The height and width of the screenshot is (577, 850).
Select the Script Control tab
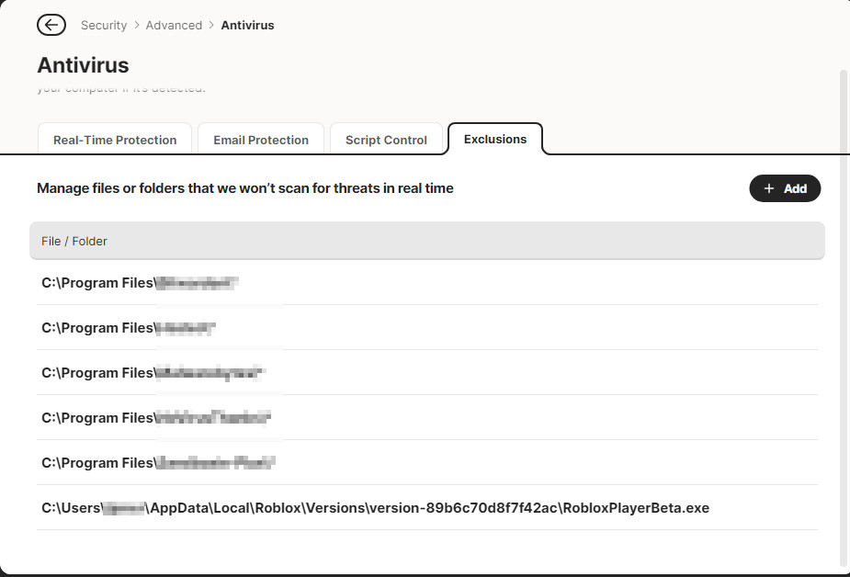pos(386,140)
